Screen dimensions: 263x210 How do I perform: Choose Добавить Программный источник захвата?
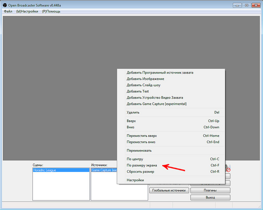pyautogui.click(x=160, y=73)
